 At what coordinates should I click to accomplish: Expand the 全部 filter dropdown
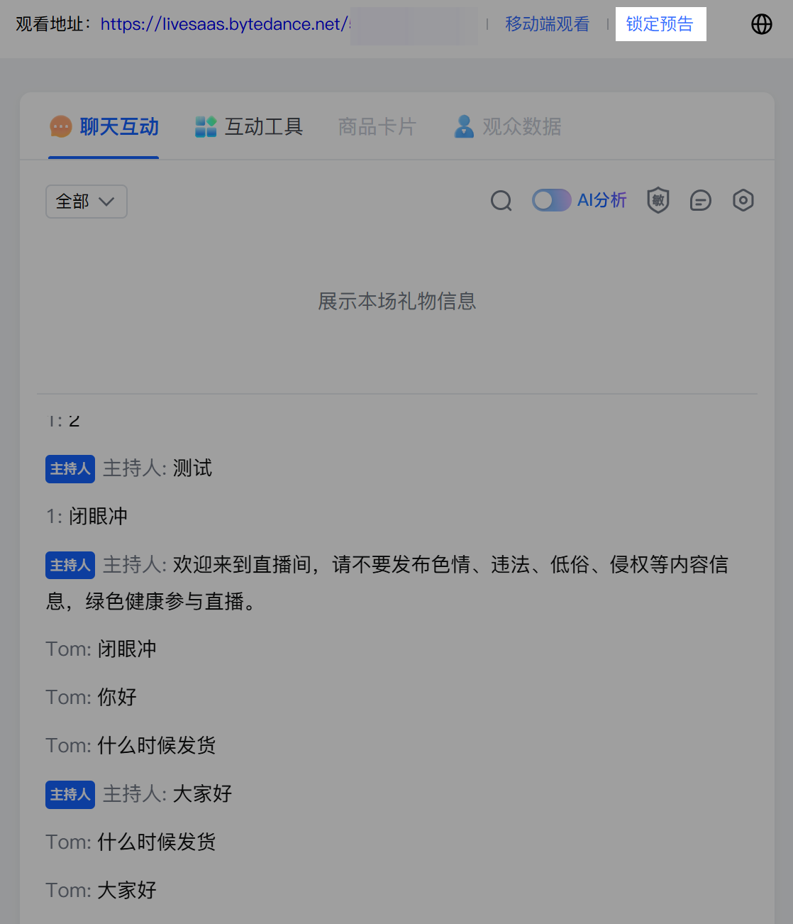[87, 202]
